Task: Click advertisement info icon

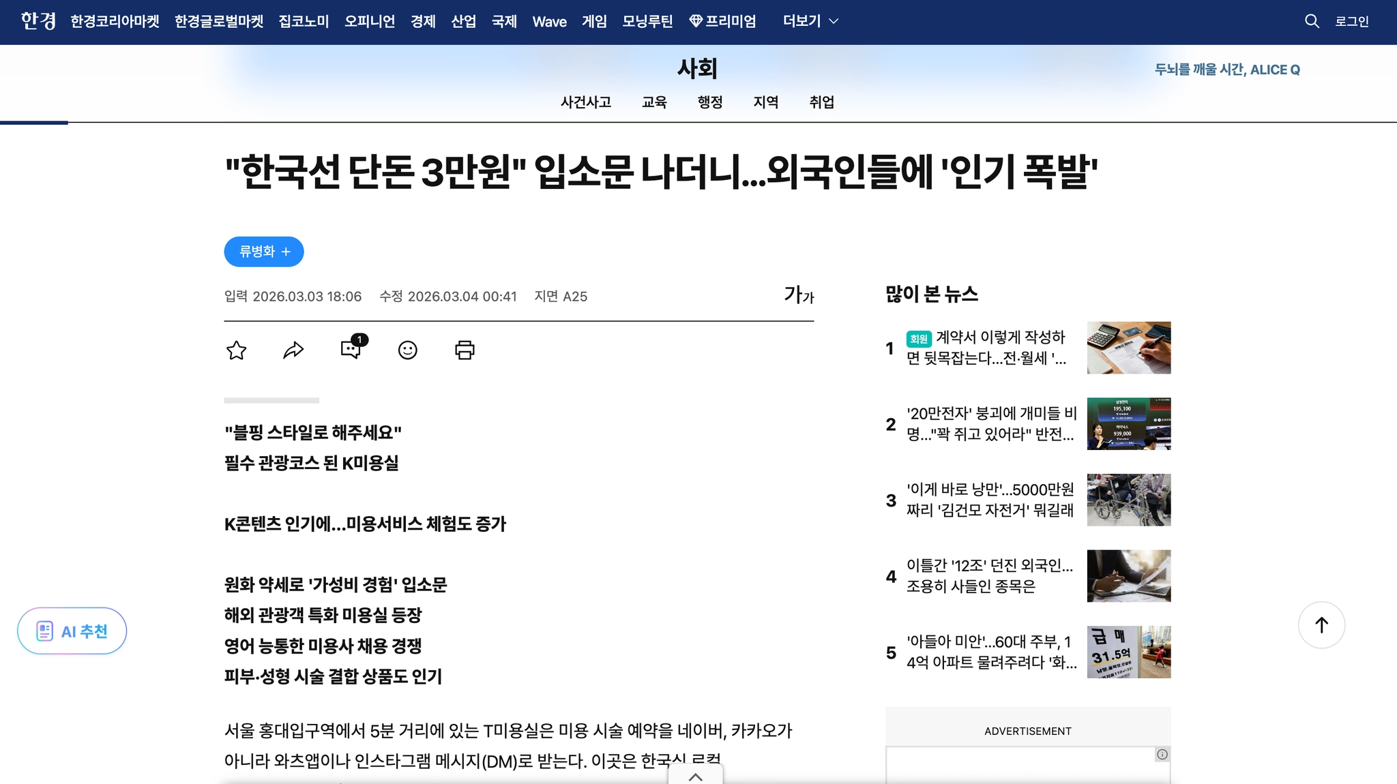Action: coord(1162,755)
